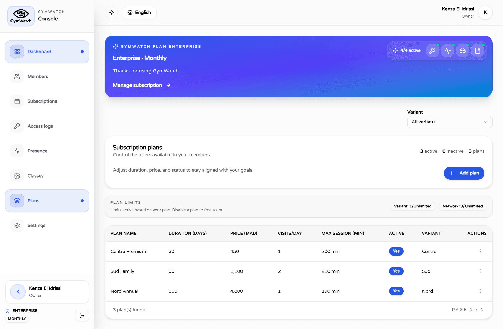Select the pulse Presence icon in the banner
This screenshot has width=503, height=329.
coord(447,50)
